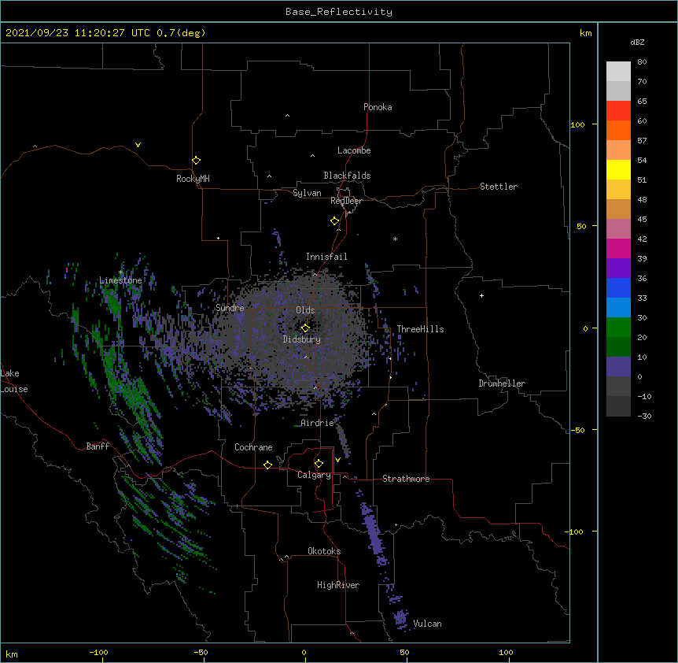The width and height of the screenshot is (678, 663).
Task: Click the Limestone label
Action: pos(120,280)
